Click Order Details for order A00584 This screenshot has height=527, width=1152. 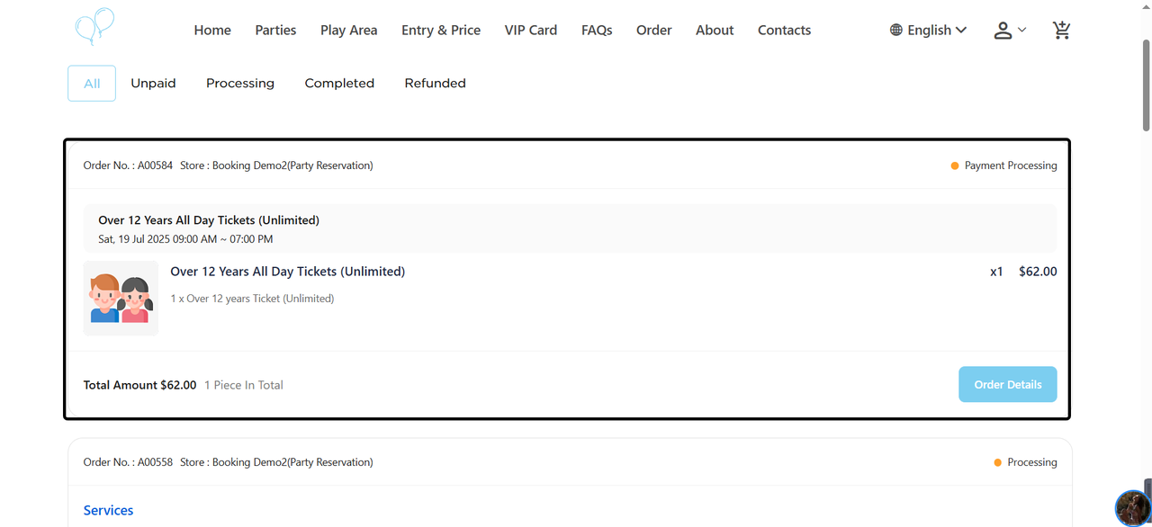coord(1007,384)
